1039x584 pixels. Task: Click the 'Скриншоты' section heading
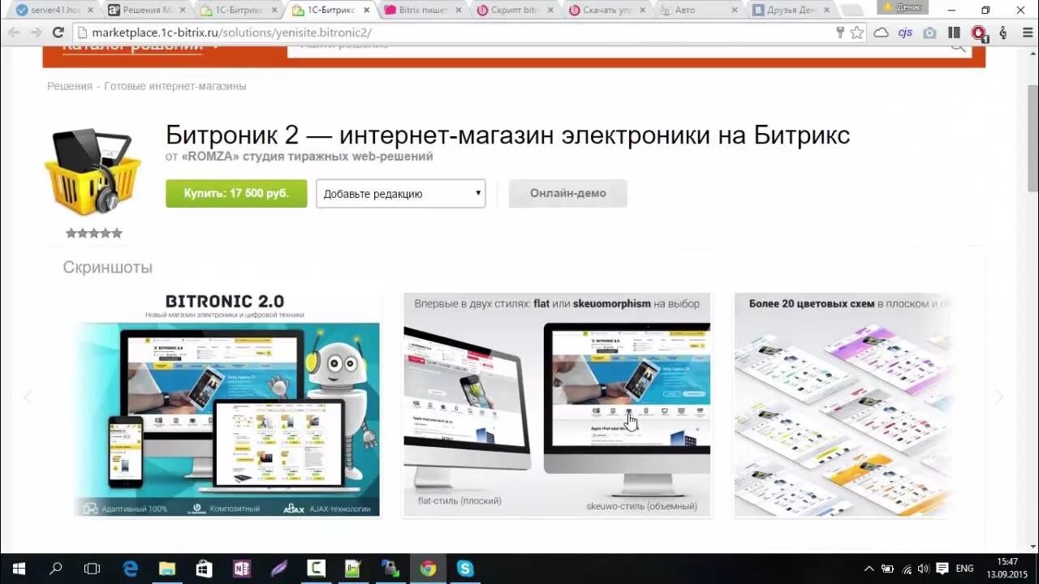click(x=108, y=268)
